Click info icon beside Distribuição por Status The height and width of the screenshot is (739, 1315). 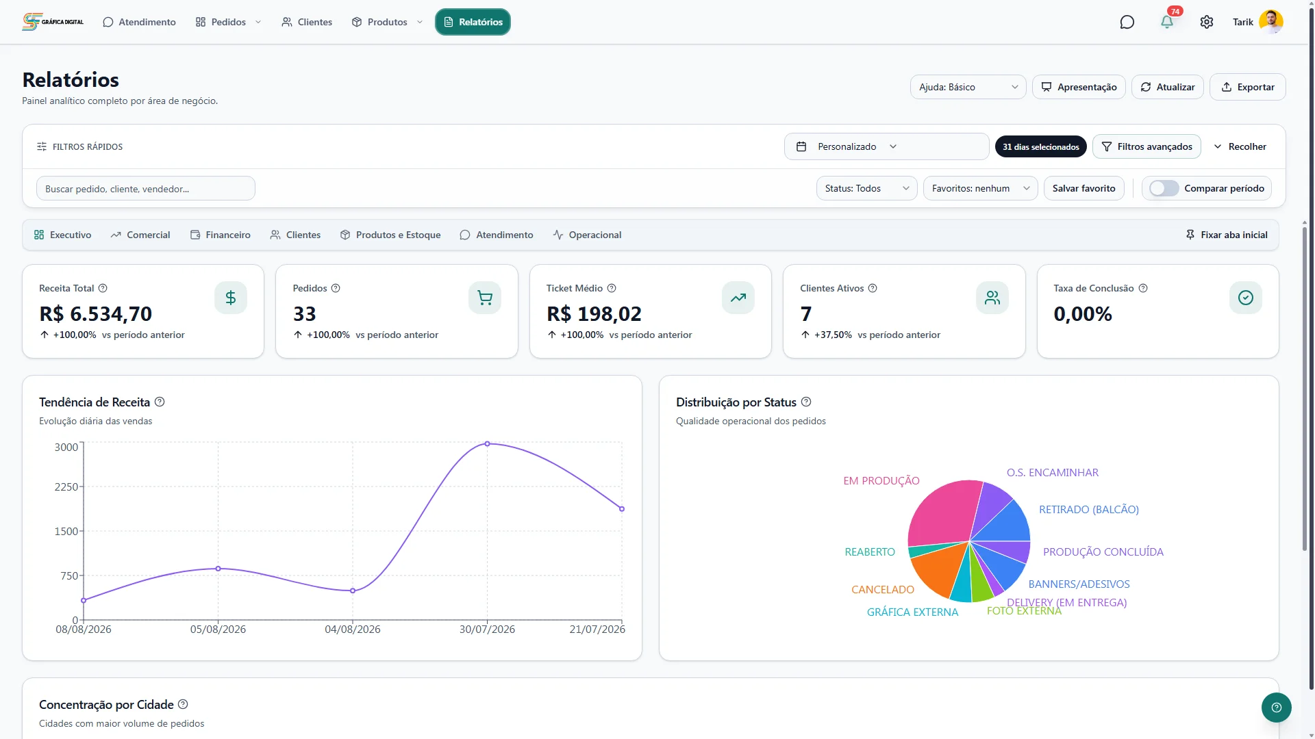click(806, 402)
